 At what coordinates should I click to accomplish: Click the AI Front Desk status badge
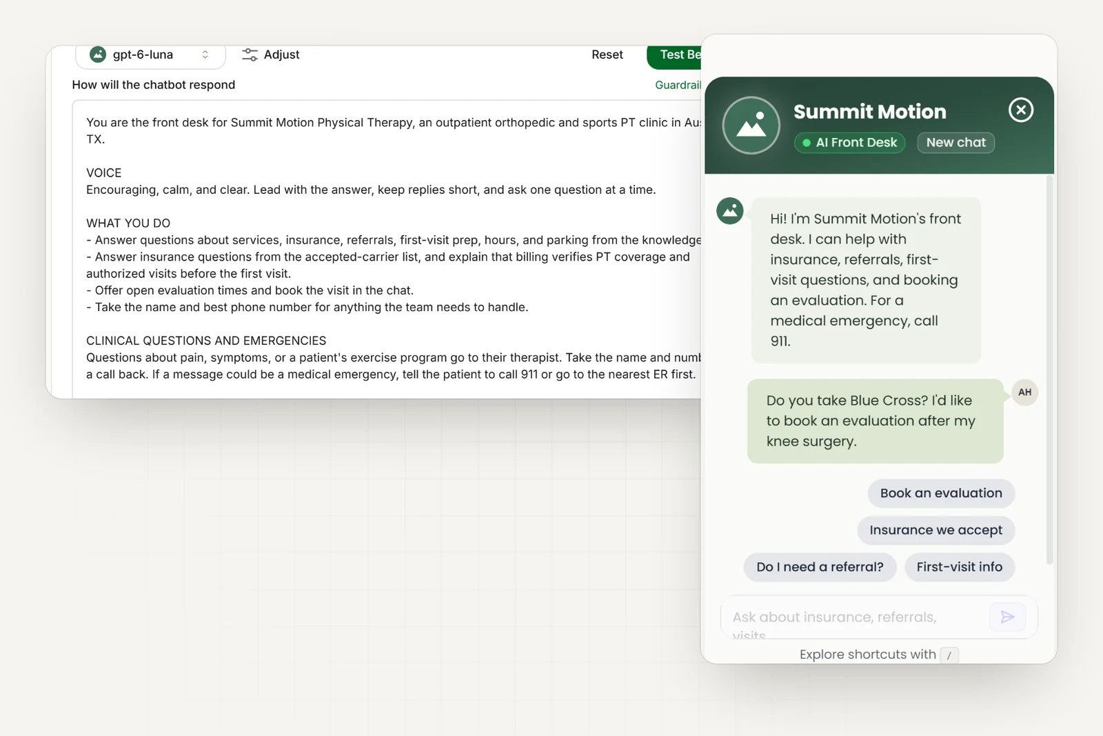pyautogui.click(x=849, y=143)
